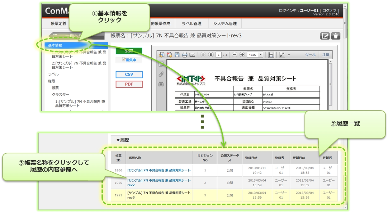
Task: Open the attachments paperclip panel
Action: click(x=161, y=74)
